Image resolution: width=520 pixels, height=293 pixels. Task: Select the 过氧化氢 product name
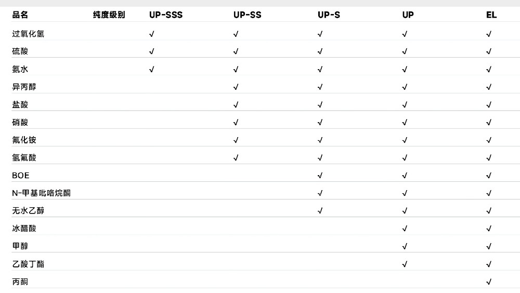click(29, 34)
